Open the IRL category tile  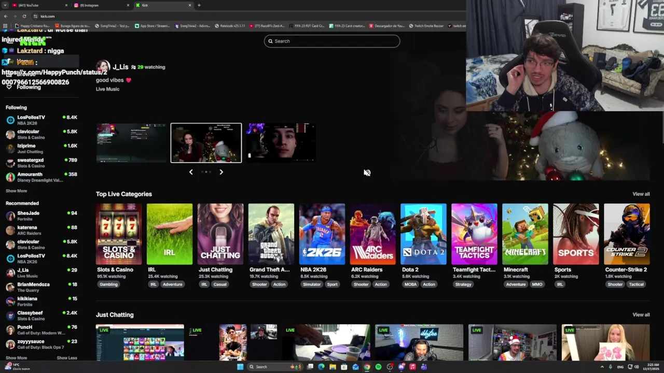point(170,234)
